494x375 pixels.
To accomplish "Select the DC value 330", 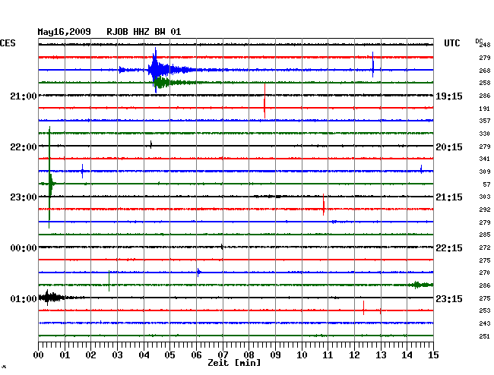I will coord(485,134).
